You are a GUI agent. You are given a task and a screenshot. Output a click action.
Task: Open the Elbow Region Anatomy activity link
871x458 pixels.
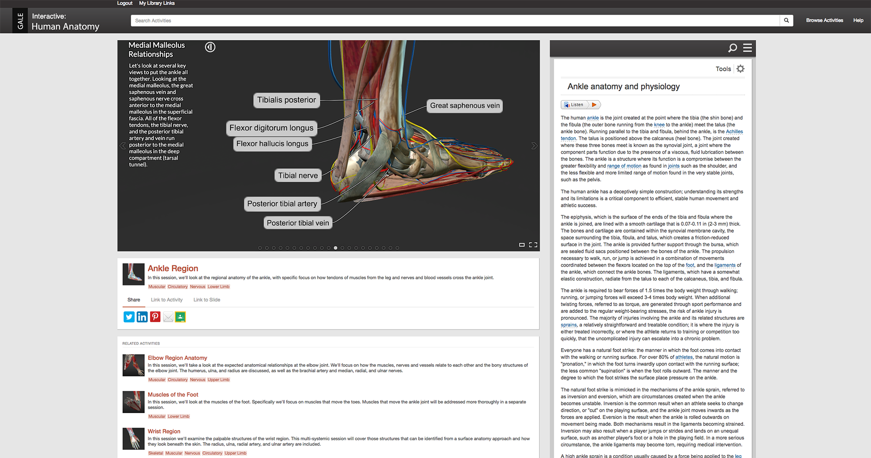click(177, 358)
